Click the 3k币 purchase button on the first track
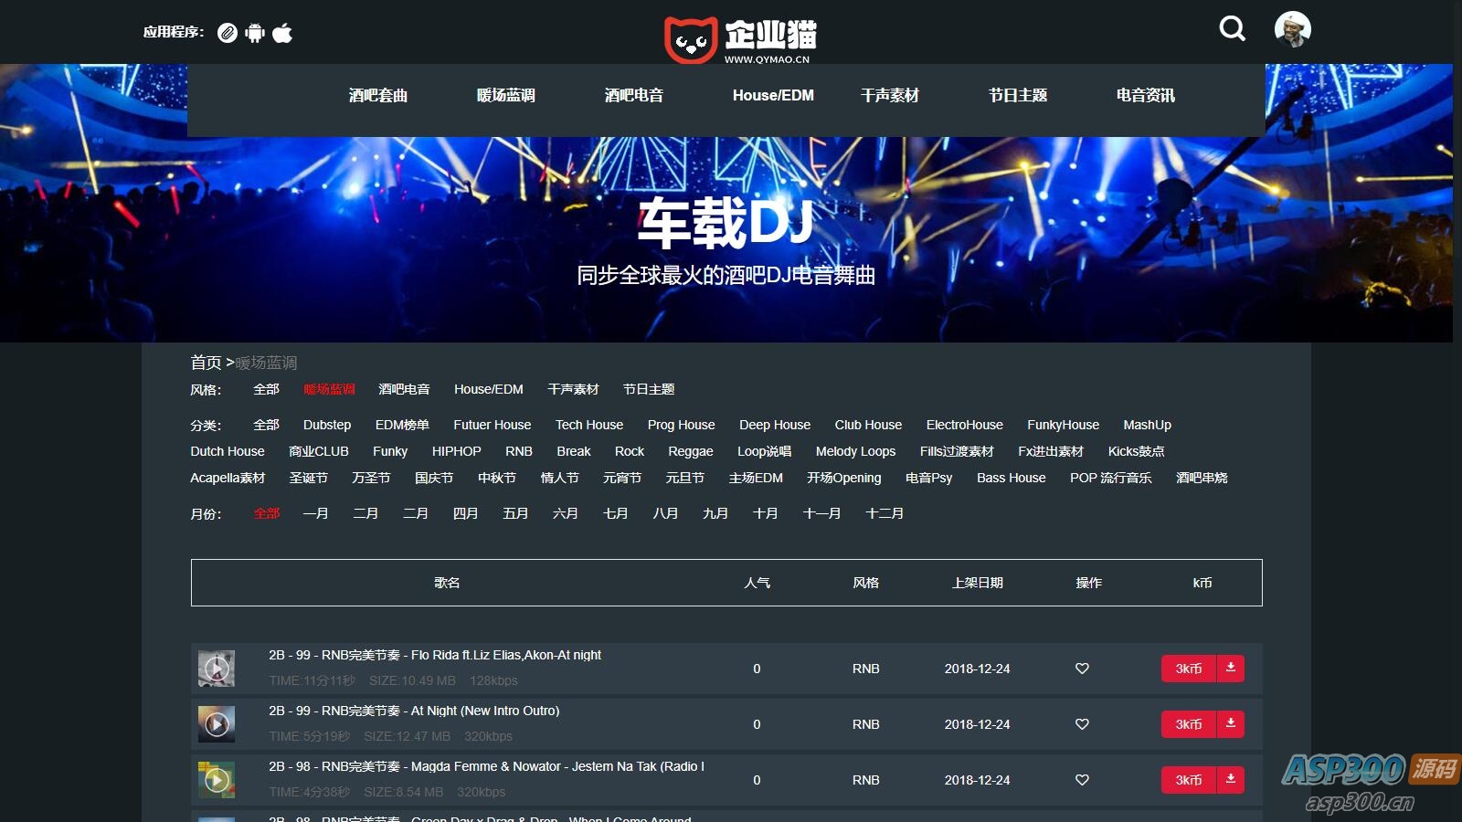 1188,669
